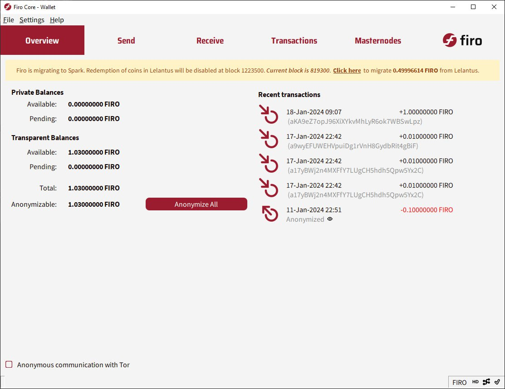Click the HD wallet icon in the status bar
This screenshot has width=505, height=389.
tap(475, 382)
